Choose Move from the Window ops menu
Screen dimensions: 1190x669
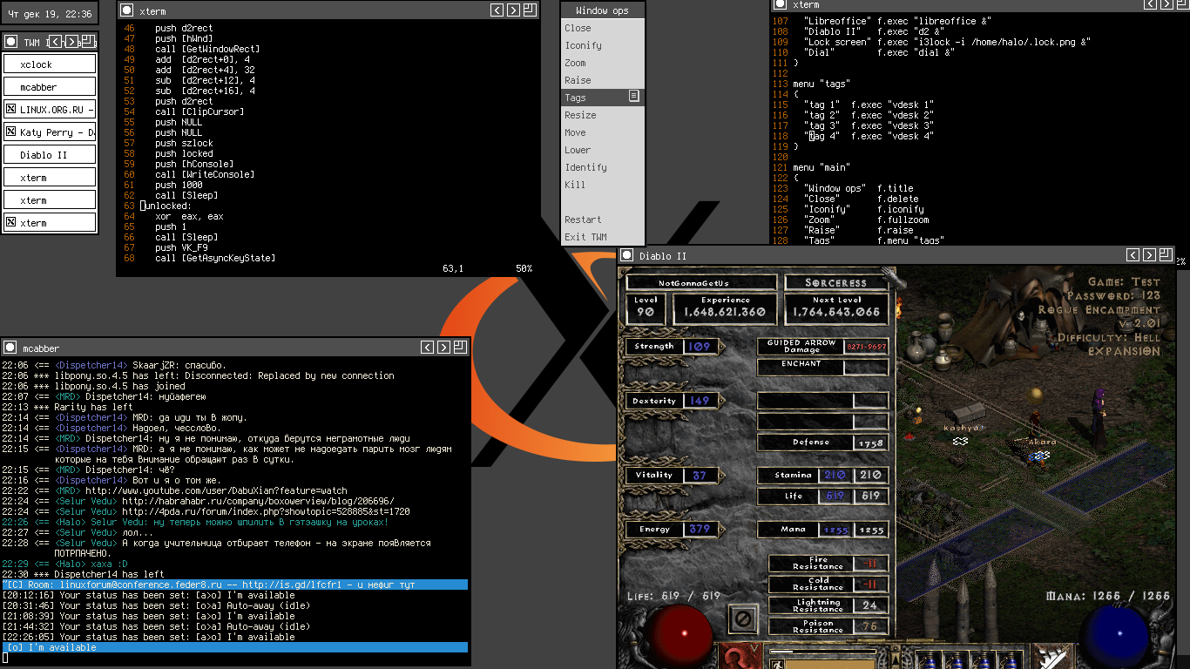click(603, 132)
